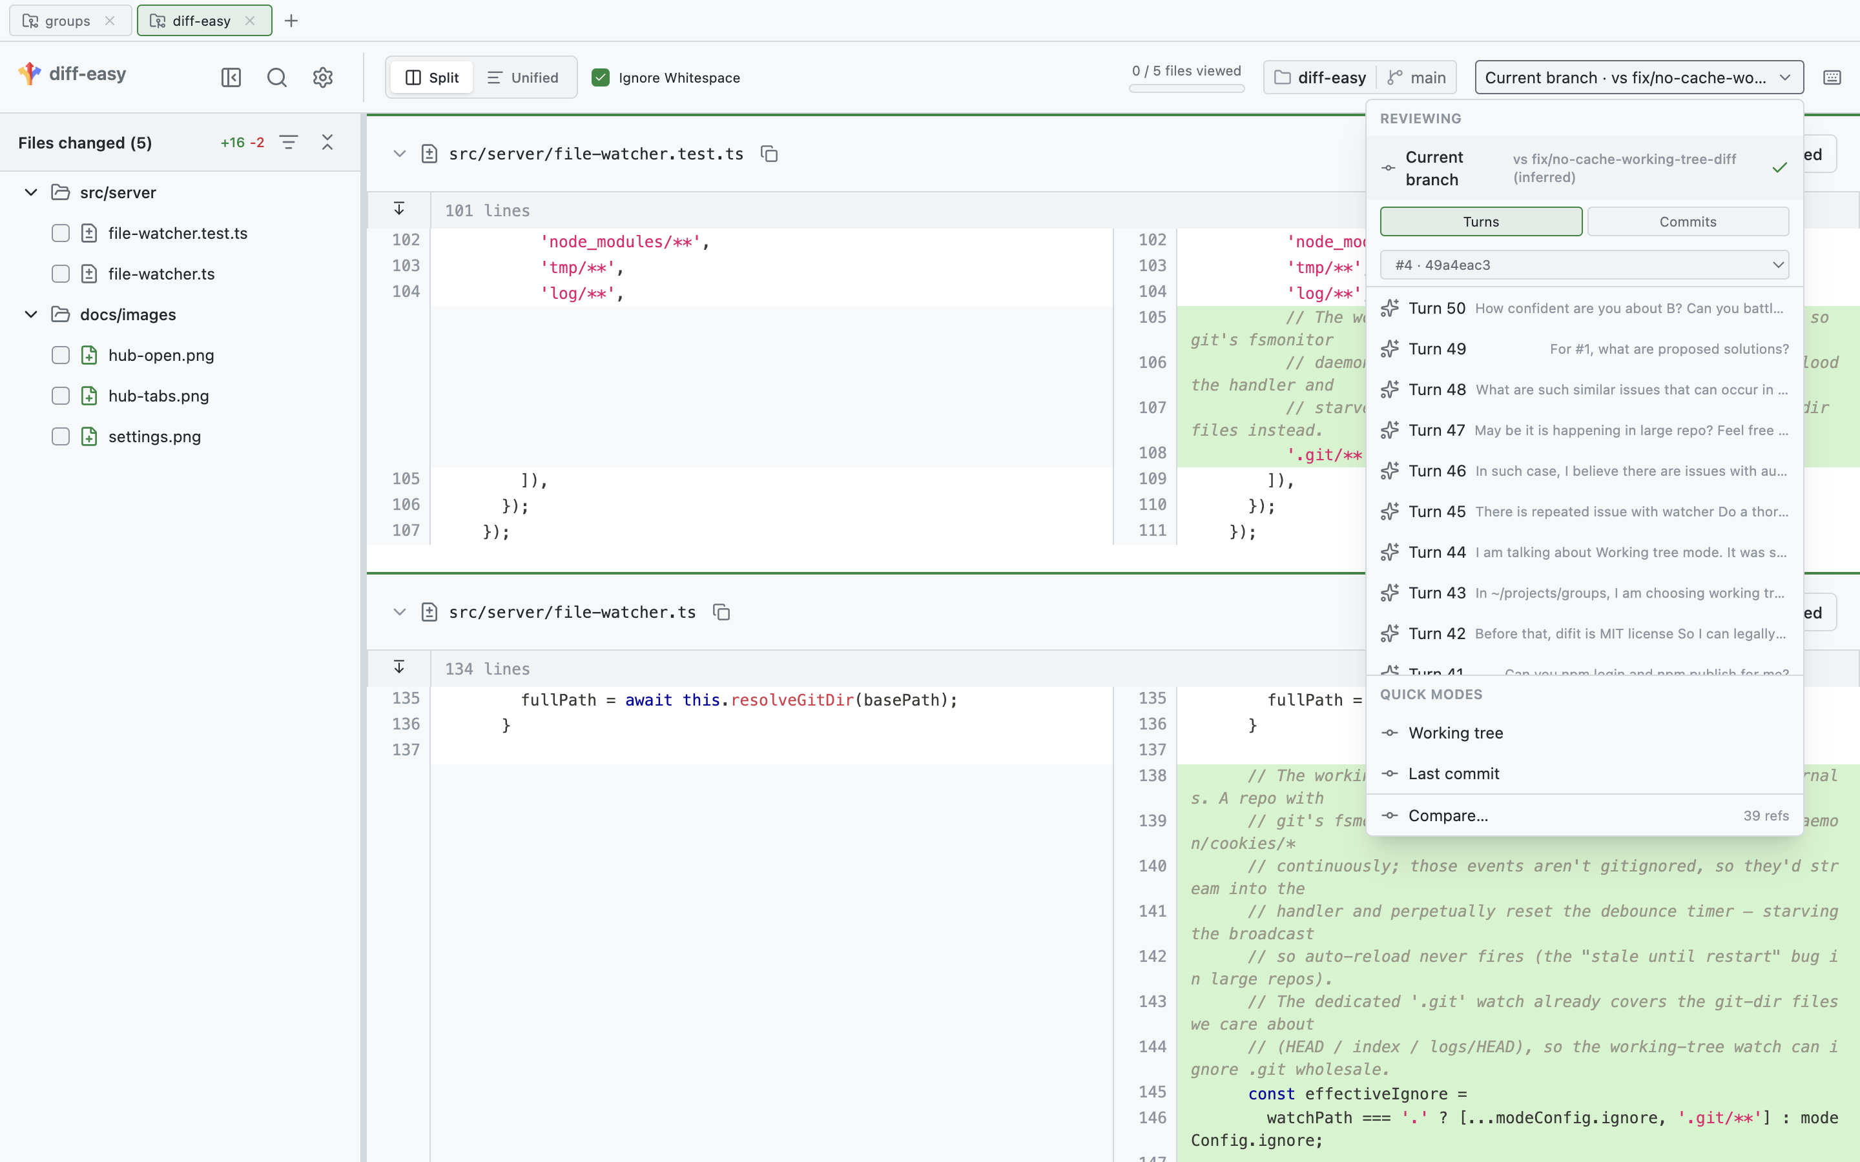Select the Turns tab
Screen dimensions: 1860x1162
click(1481, 221)
